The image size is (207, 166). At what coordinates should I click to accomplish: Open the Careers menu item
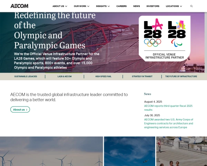[121, 6]
